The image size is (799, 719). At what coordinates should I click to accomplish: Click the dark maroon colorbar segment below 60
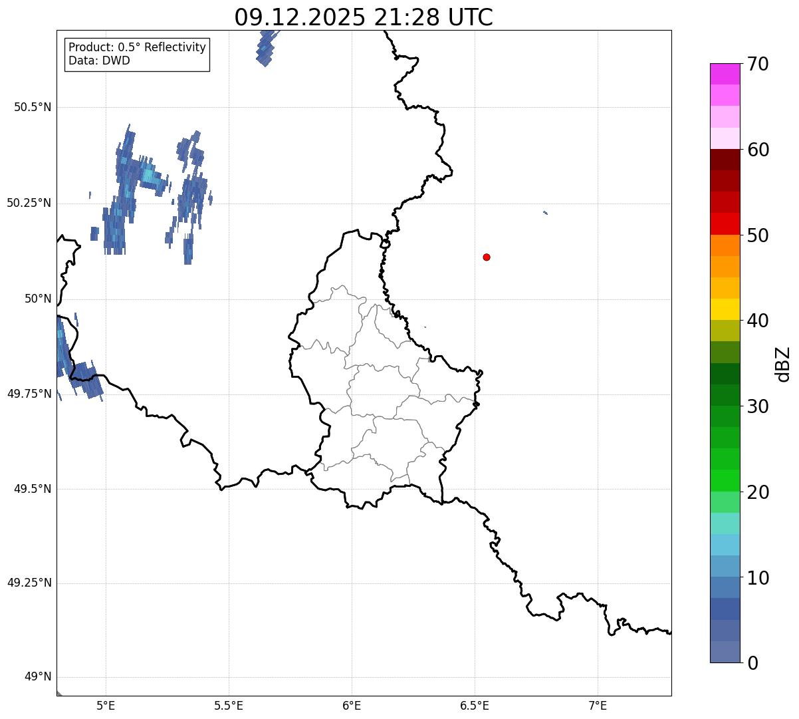point(725,160)
